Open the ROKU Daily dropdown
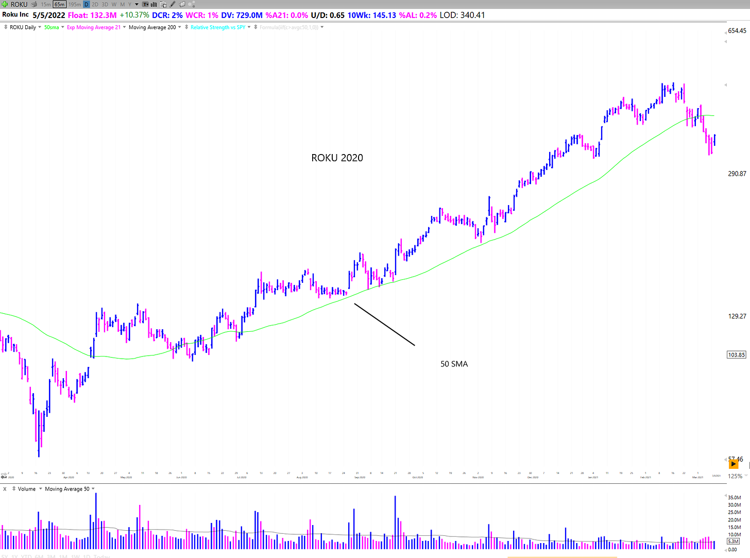 40,27
